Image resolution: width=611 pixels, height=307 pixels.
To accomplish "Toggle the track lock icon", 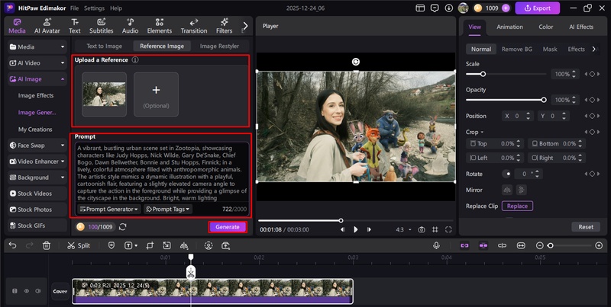I will point(15,291).
